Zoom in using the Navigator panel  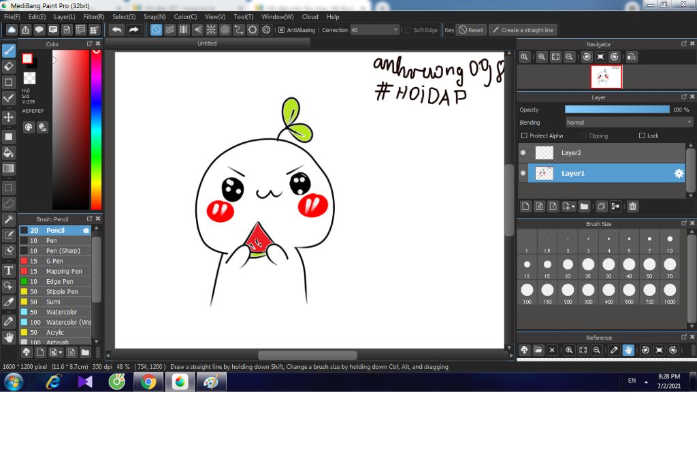point(541,57)
